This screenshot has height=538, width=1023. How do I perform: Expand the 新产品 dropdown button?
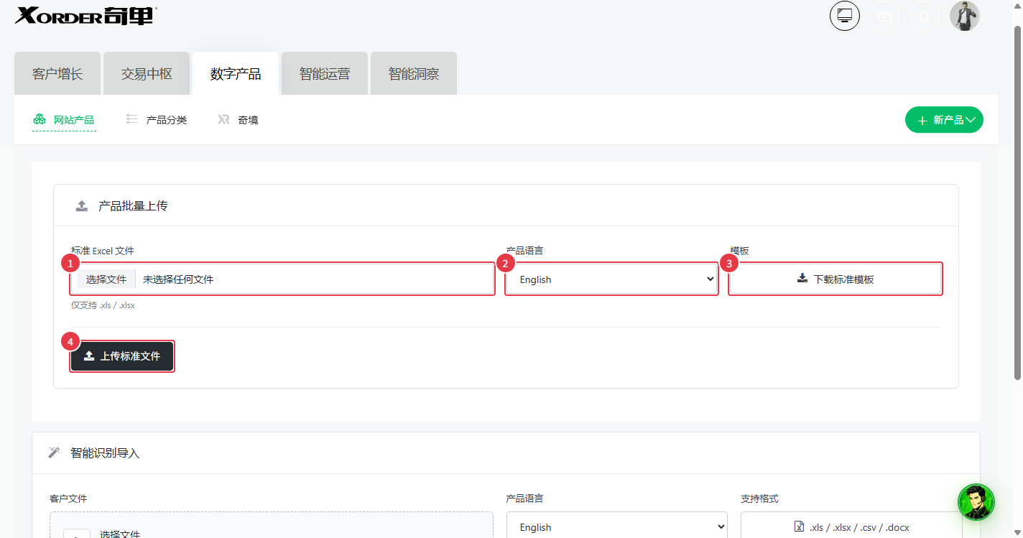pyautogui.click(x=944, y=120)
